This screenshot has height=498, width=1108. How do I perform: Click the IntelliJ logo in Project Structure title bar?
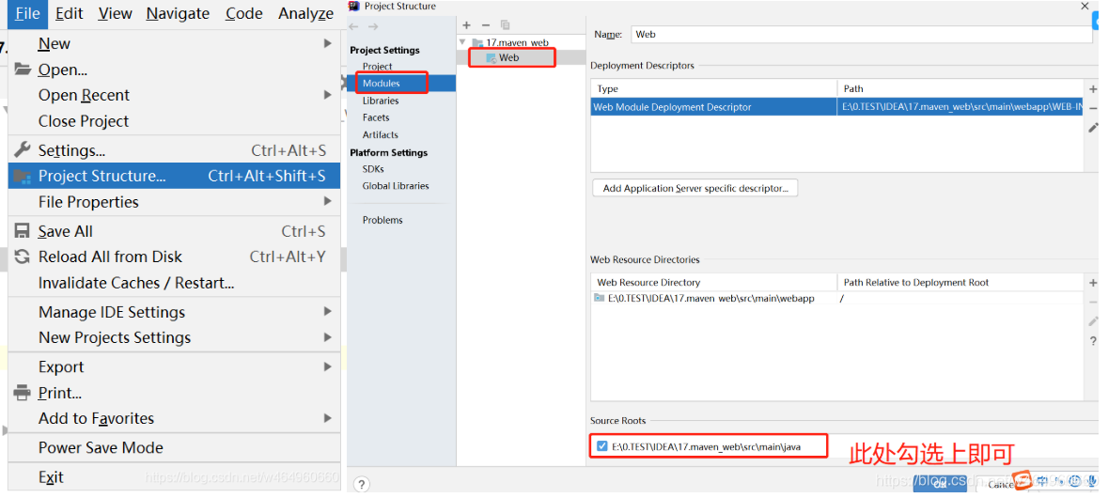coord(354,7)
